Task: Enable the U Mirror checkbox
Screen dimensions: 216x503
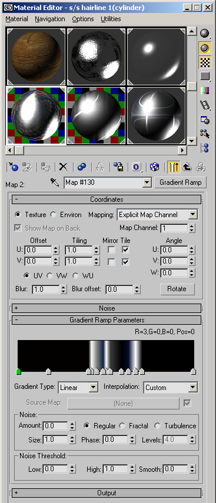Action: coord(111,249)
